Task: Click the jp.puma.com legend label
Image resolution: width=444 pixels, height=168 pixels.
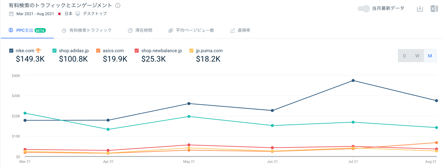Action: click(209, 51)
